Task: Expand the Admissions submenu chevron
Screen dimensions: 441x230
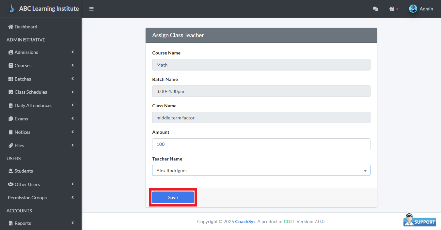Action: point(72,52)
